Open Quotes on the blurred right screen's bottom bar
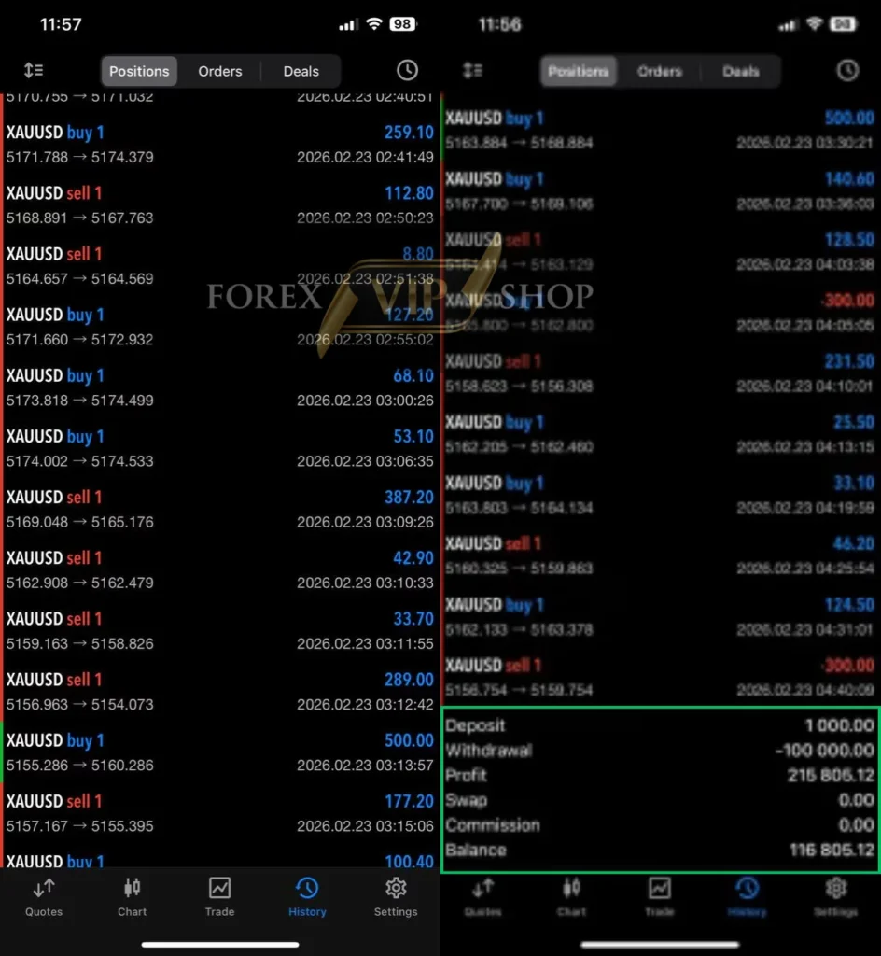The width and height of the screenshot is (881, 956). pyautogui.click(x=483, y=897)
